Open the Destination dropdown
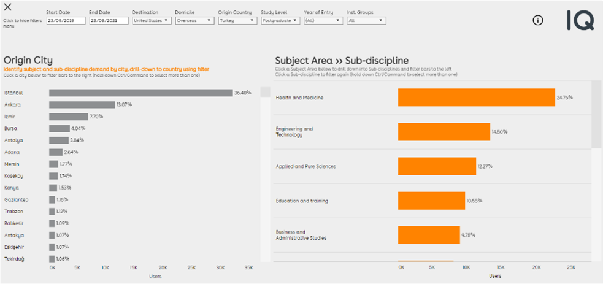 point(152,20)
